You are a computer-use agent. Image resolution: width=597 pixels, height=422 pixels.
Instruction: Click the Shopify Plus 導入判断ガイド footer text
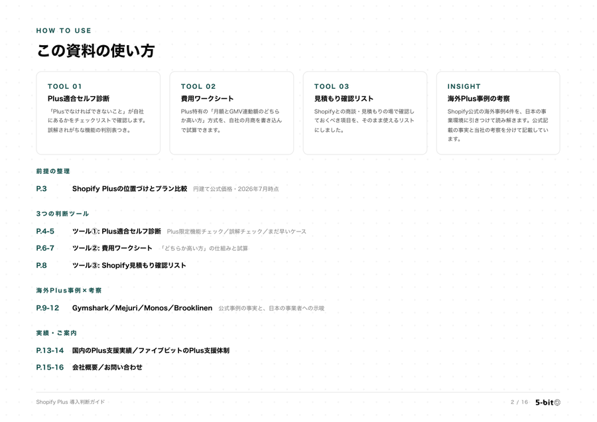pos(70,402)
